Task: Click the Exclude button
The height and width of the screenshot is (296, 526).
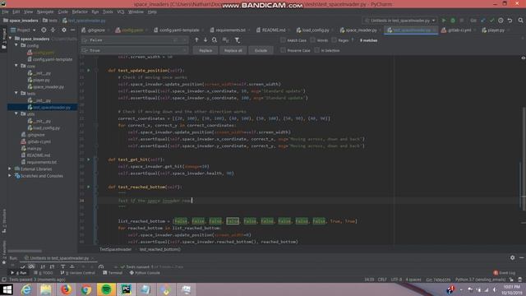Action: [x=261, y=50]
